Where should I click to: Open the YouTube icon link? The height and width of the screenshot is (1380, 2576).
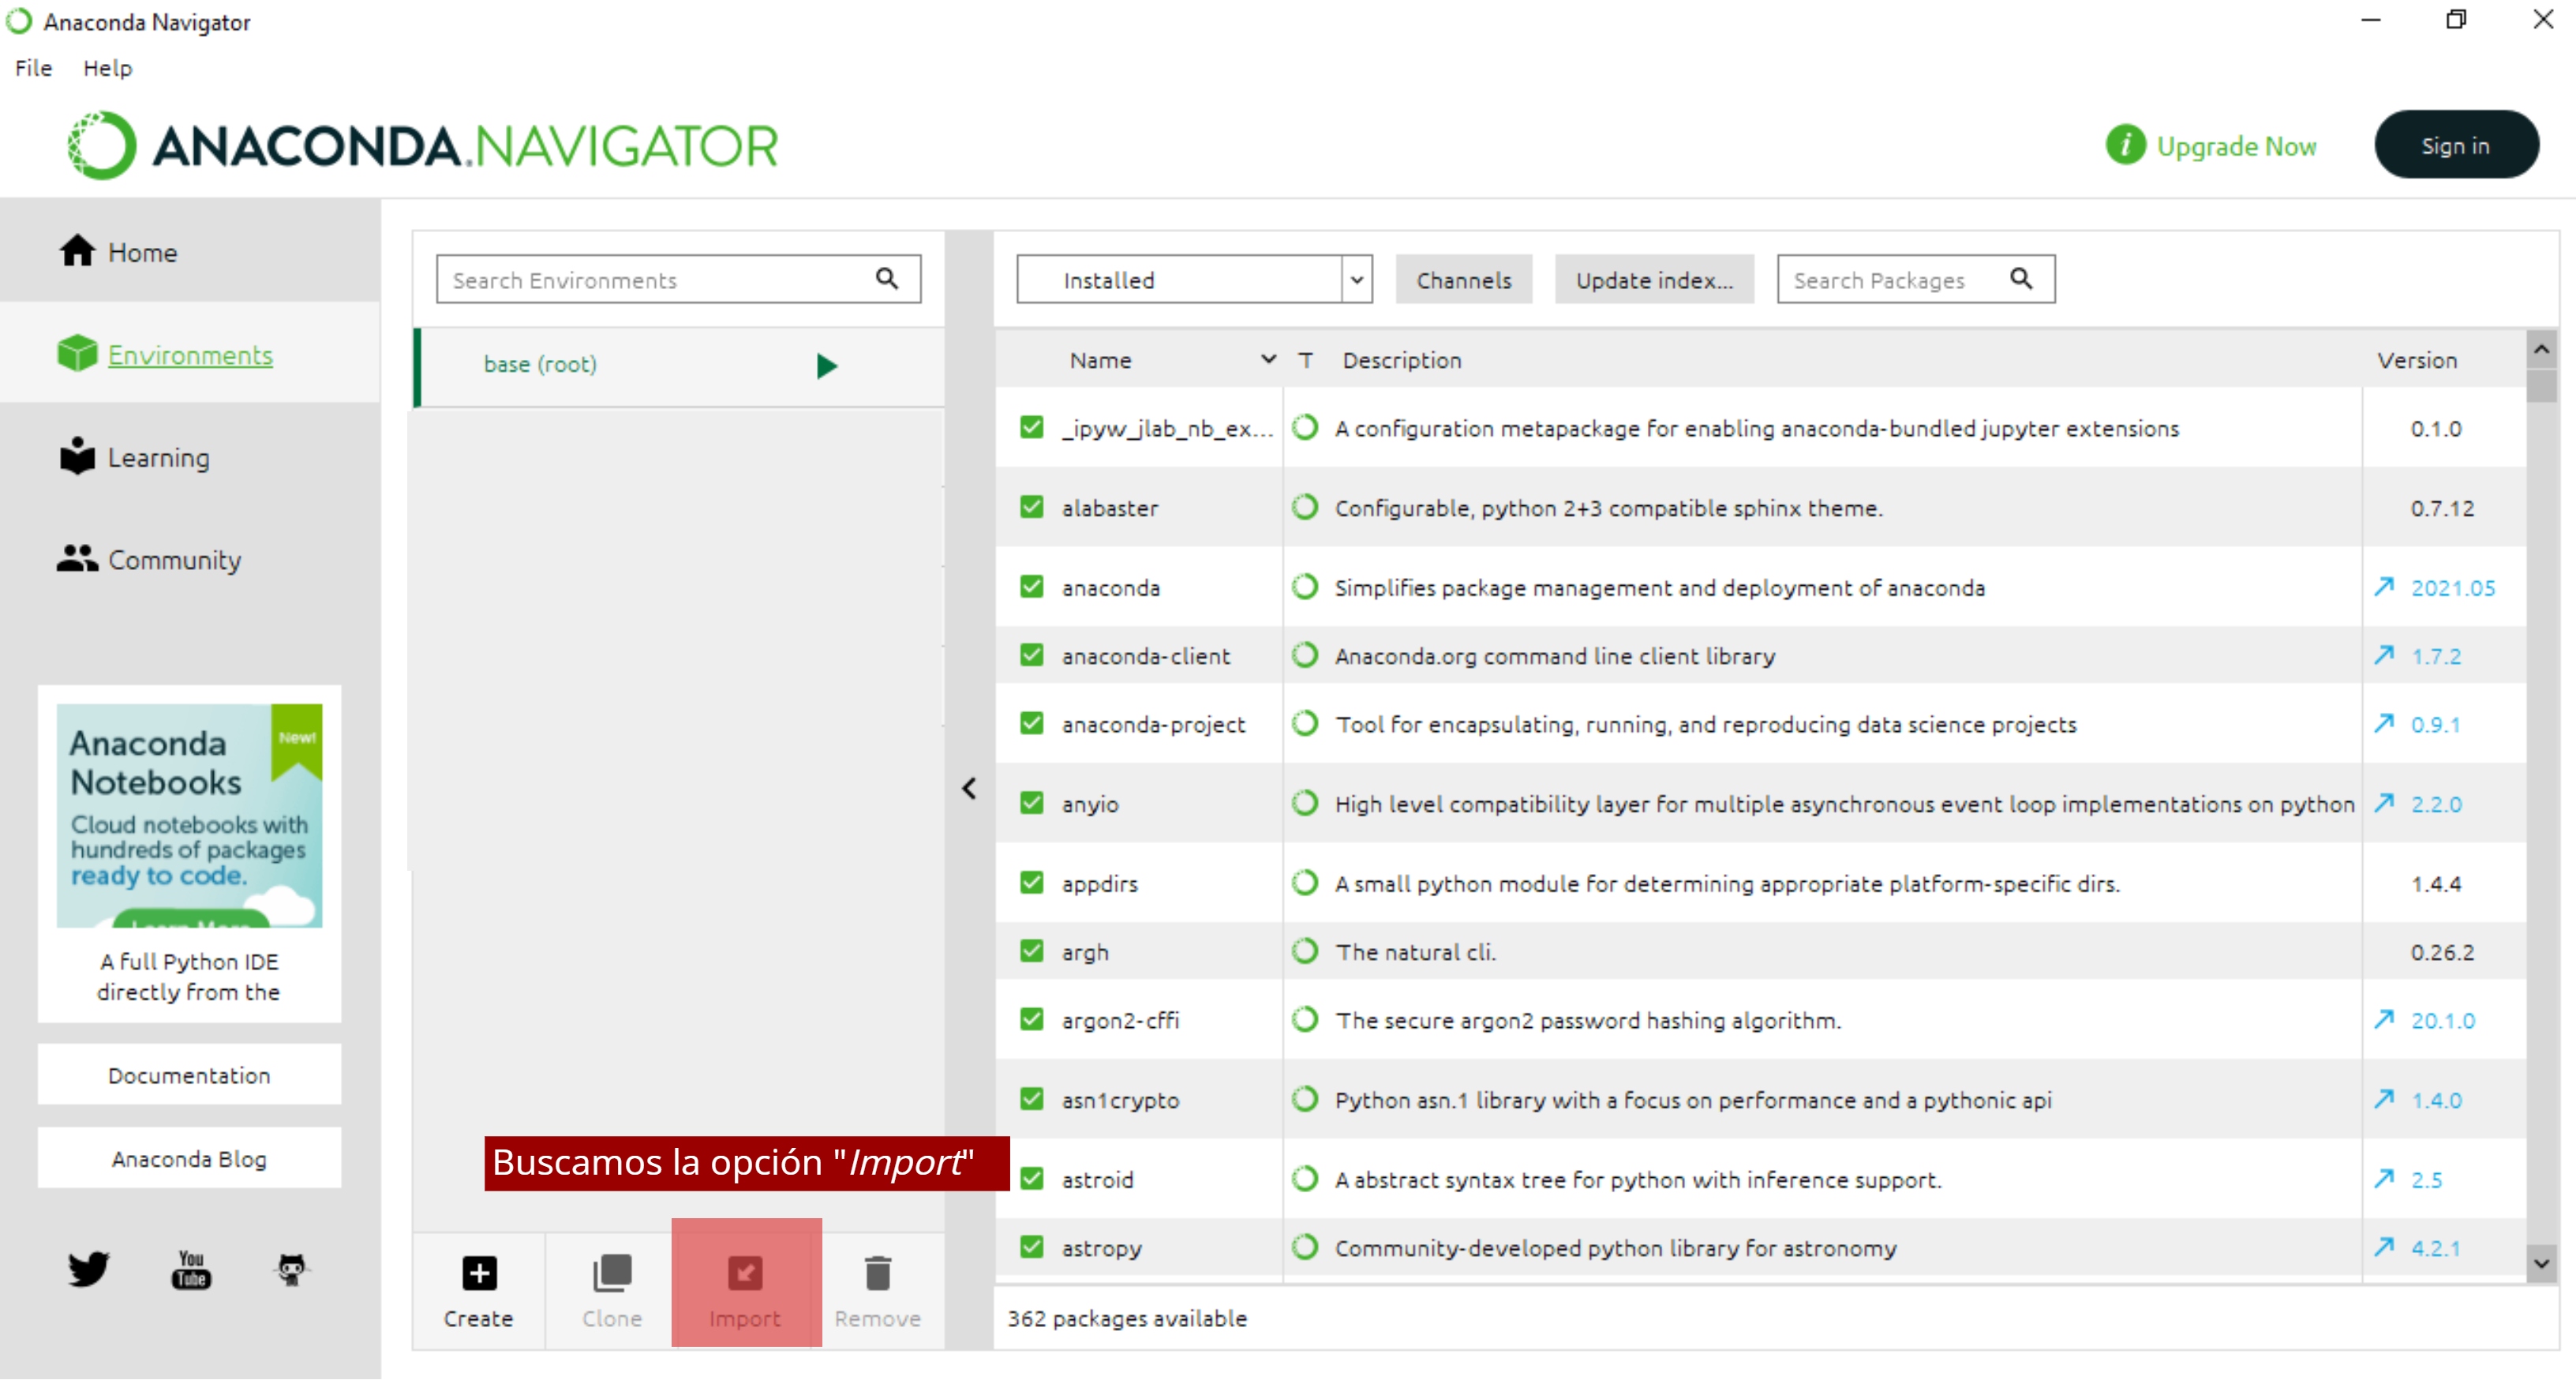pos(190,1269)
